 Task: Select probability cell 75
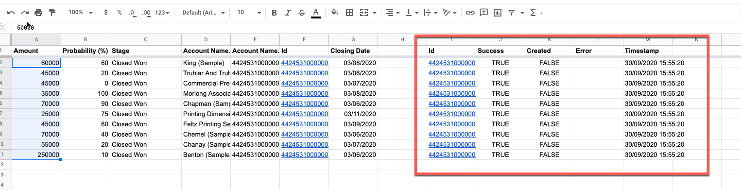[x=86, y=114]
